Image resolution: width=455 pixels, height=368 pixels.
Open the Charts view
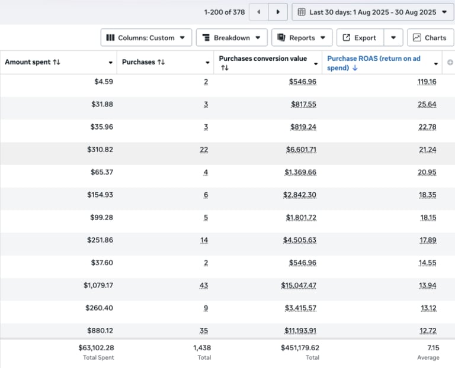(x=430, y=38)
